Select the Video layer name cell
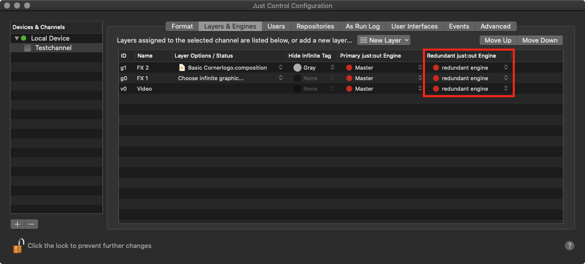Screen dimensions: 585x264 (154, 89)
